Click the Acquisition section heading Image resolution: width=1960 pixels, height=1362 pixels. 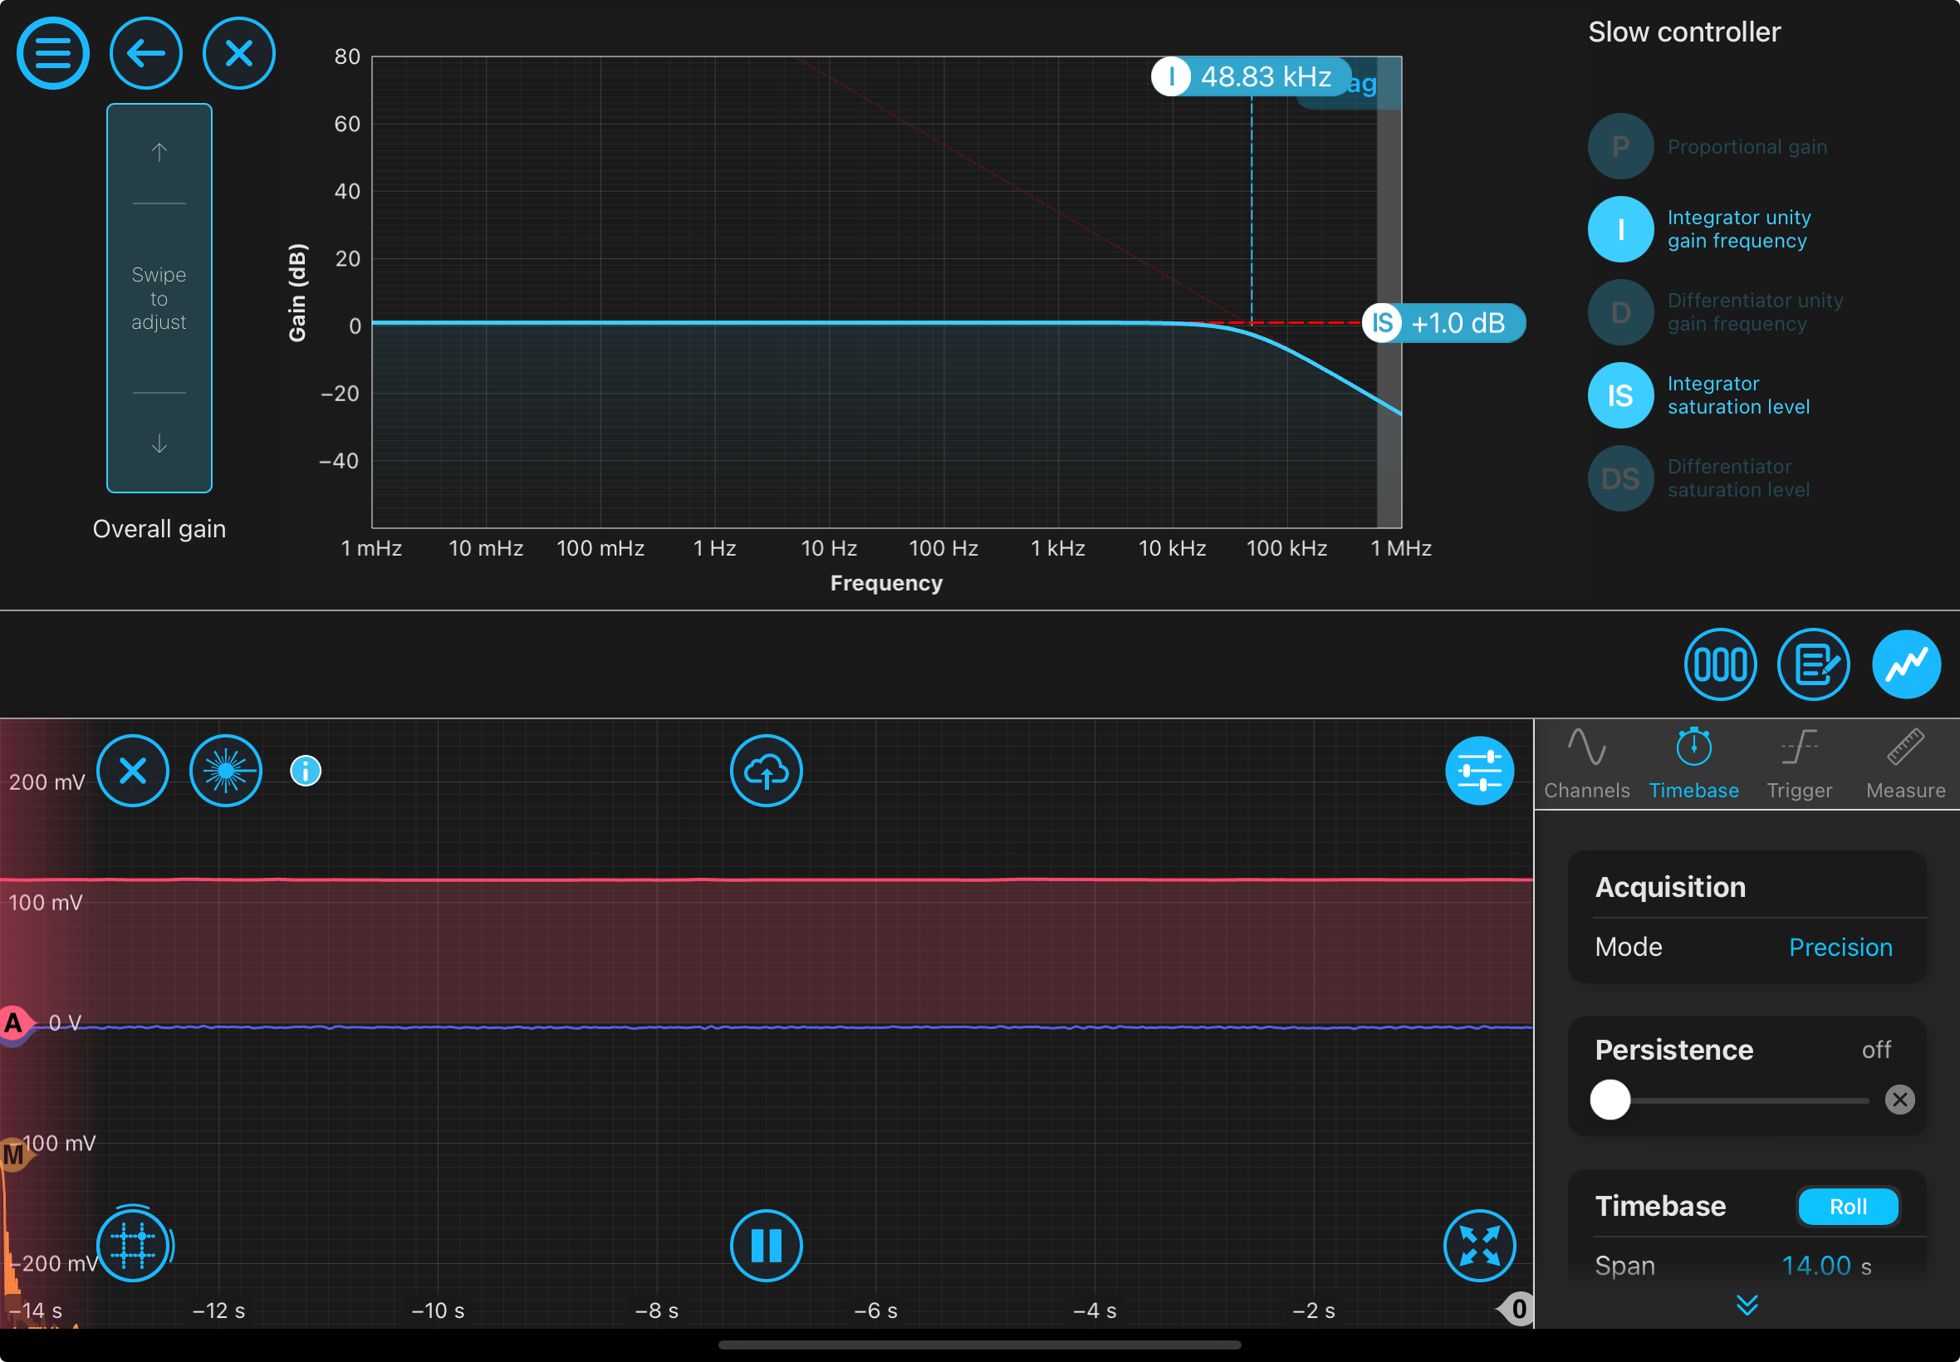(1670, 888)
